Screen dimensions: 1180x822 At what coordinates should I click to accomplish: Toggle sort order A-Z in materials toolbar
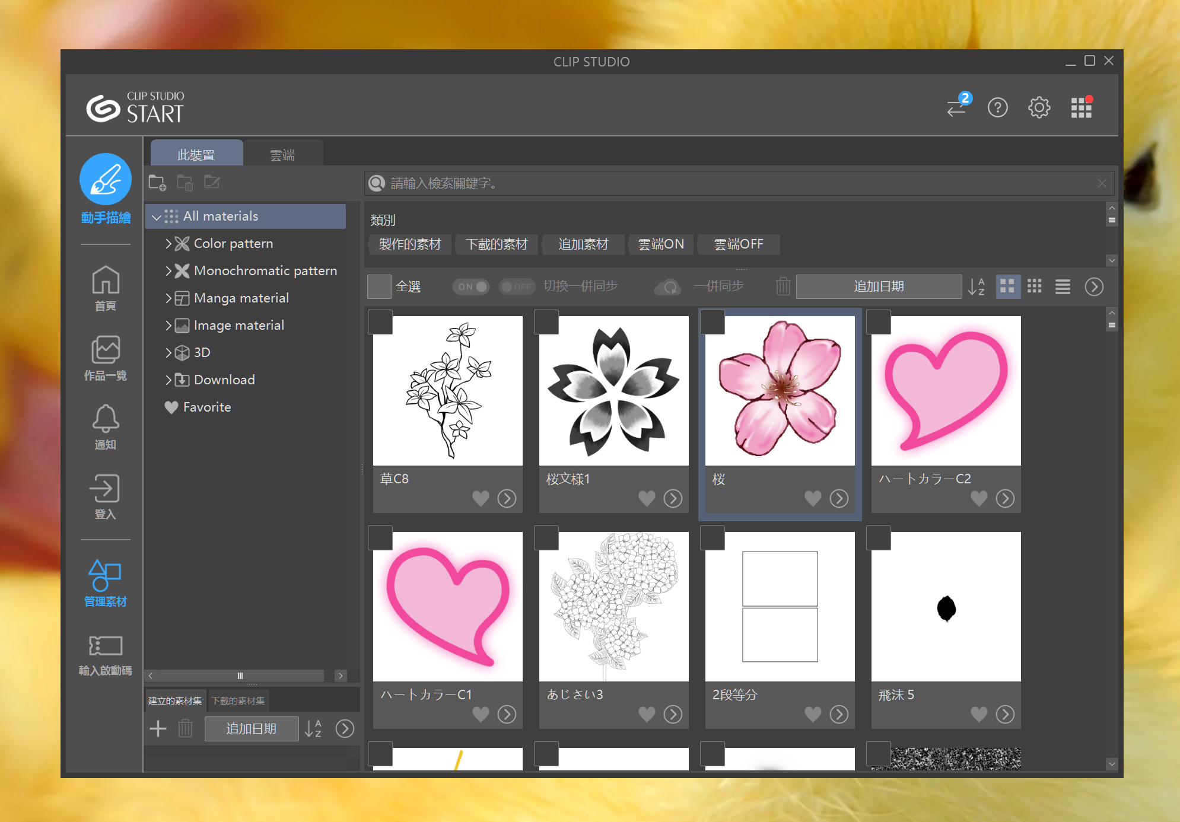click(977, 286)
